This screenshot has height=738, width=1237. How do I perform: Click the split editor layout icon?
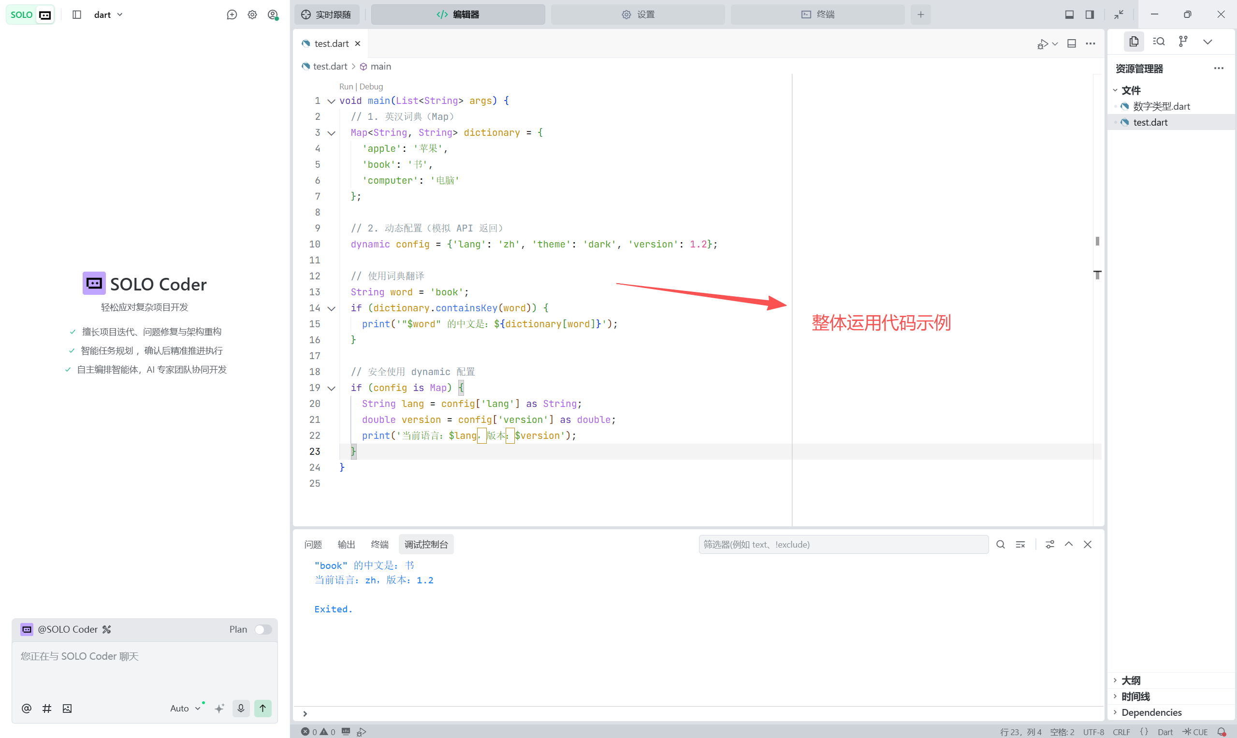click(1071, 44)
